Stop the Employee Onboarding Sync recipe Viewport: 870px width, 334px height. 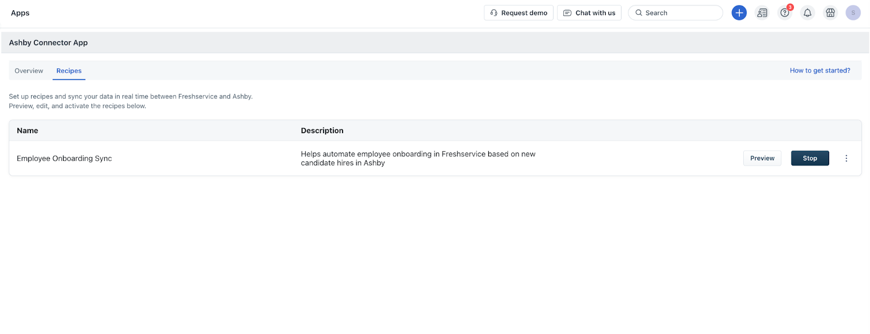(x=810, y=158)
